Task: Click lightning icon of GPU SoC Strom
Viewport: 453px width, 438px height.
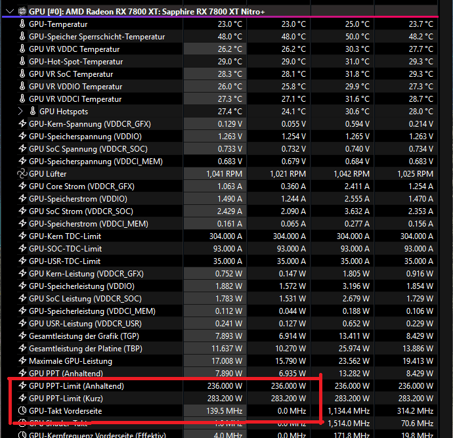Action: (22, 211)
